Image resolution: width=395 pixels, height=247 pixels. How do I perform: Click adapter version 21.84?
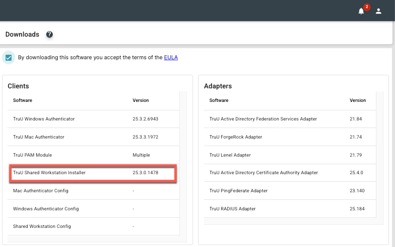coord(355,119)
